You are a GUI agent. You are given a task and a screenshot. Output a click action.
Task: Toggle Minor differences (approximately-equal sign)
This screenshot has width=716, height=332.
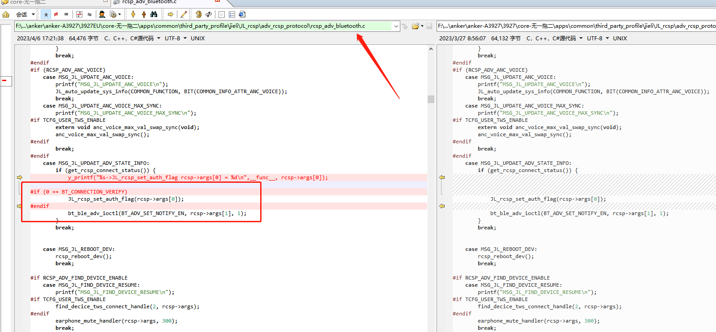point(90,14)
